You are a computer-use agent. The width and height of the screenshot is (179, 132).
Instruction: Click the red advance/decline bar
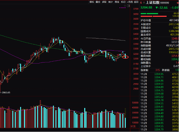pyautogui.click(x=153, y=16)
